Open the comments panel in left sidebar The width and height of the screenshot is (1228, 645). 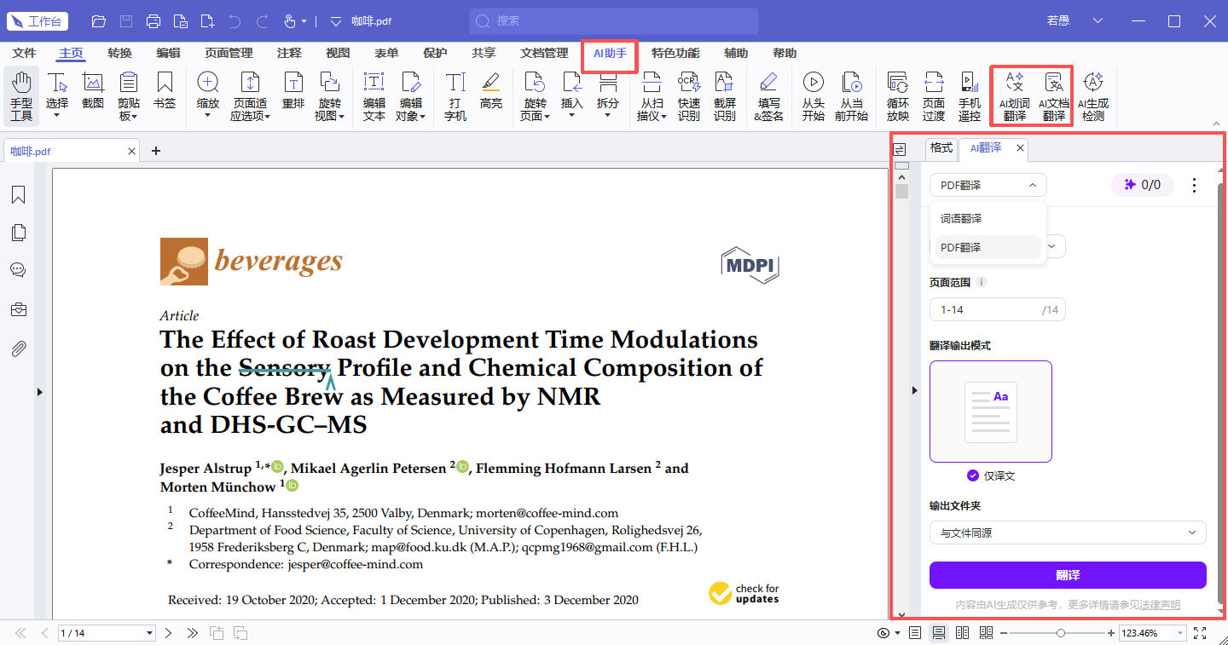(x=18, y=270)
